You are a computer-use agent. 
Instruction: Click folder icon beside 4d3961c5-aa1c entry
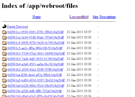click(x=4, y=48)
